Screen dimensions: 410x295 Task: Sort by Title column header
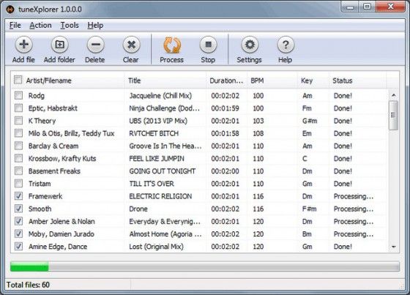tap(135, 81)
